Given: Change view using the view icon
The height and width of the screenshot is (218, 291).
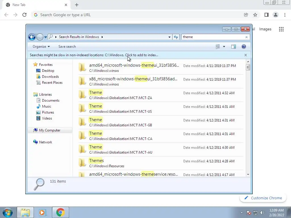Looking at the screenshot, I should tap(218, 47).
